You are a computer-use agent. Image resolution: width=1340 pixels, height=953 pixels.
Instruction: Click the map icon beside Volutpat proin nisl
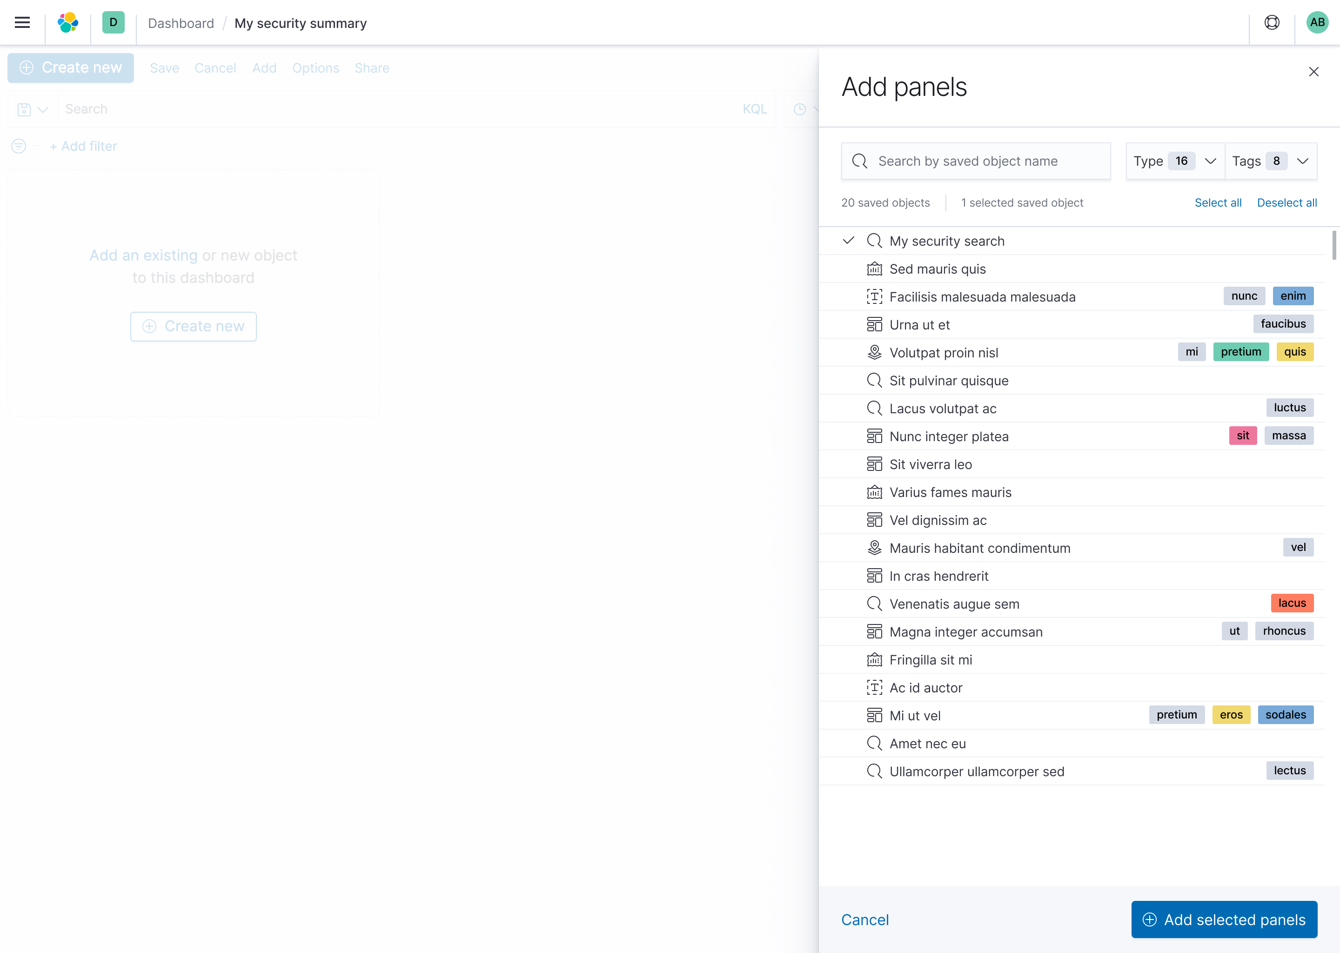[x=874, y=353]
